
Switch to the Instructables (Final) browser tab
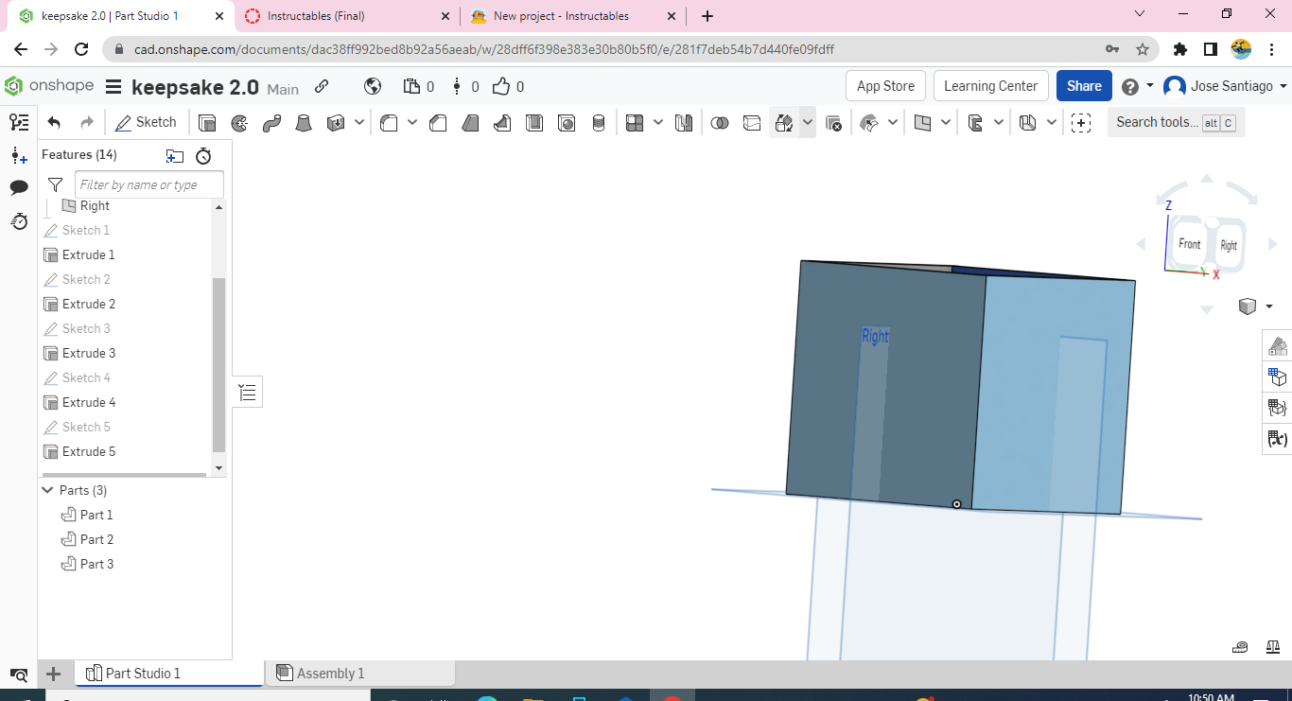tap(345, 16)
